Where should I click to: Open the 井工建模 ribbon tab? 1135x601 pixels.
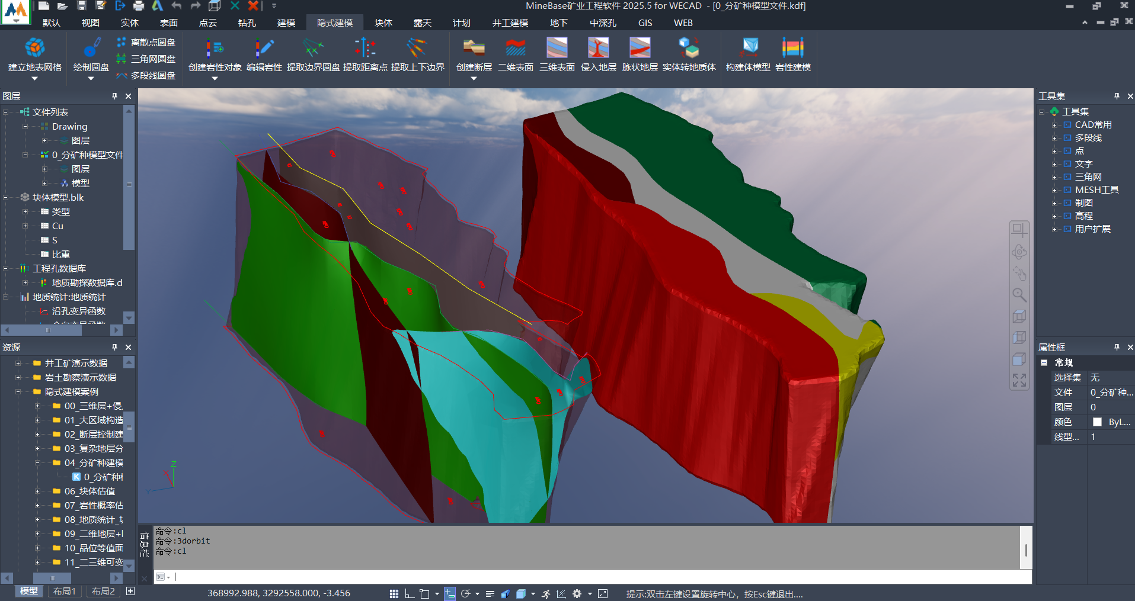click(x=510, y=23)
